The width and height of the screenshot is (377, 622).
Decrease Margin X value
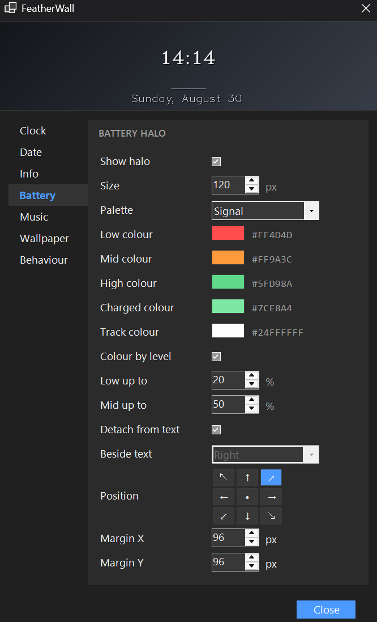tap(251, 542)
